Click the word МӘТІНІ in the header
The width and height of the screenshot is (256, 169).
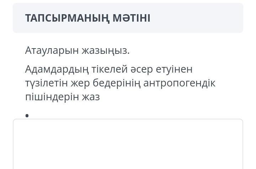point(132,18)
